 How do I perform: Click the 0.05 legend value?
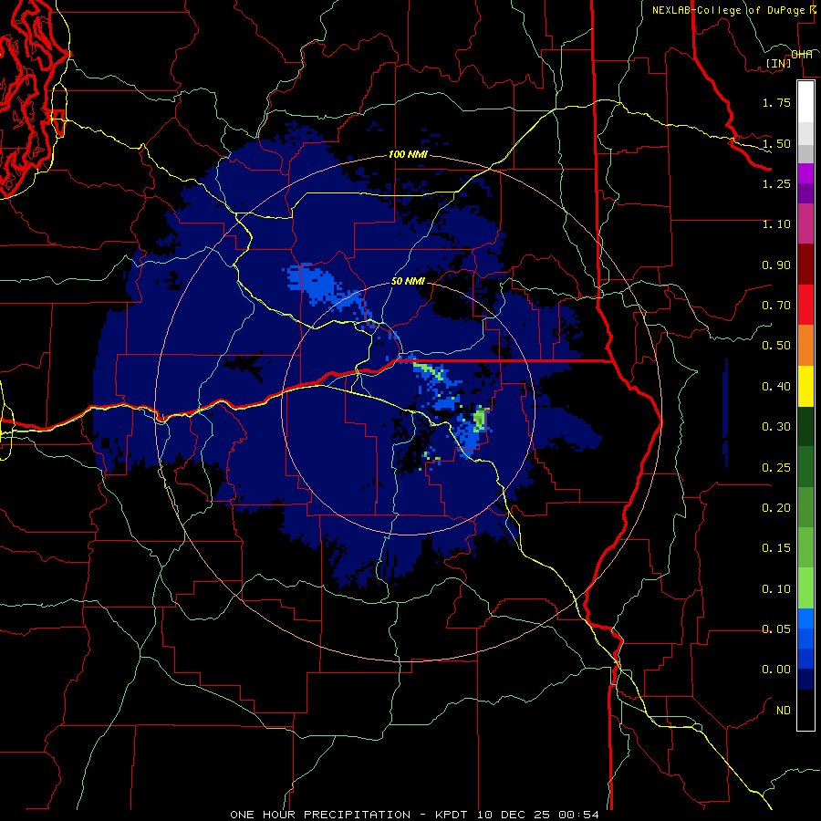pos(776,629)
